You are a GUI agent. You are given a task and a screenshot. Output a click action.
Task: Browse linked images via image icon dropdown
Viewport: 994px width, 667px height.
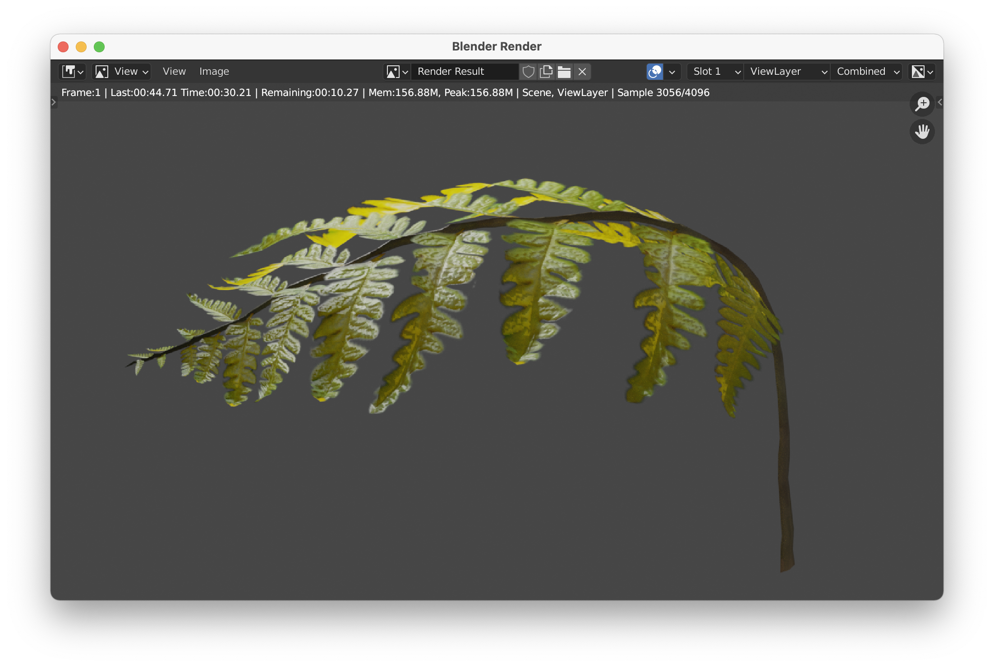tap(397, 72)
